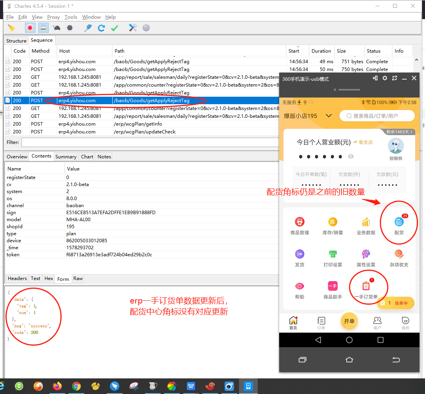Open Firefox from the Windows taskbar
Viewport: 425px width, 394px height.
click(x=57, y=386)
